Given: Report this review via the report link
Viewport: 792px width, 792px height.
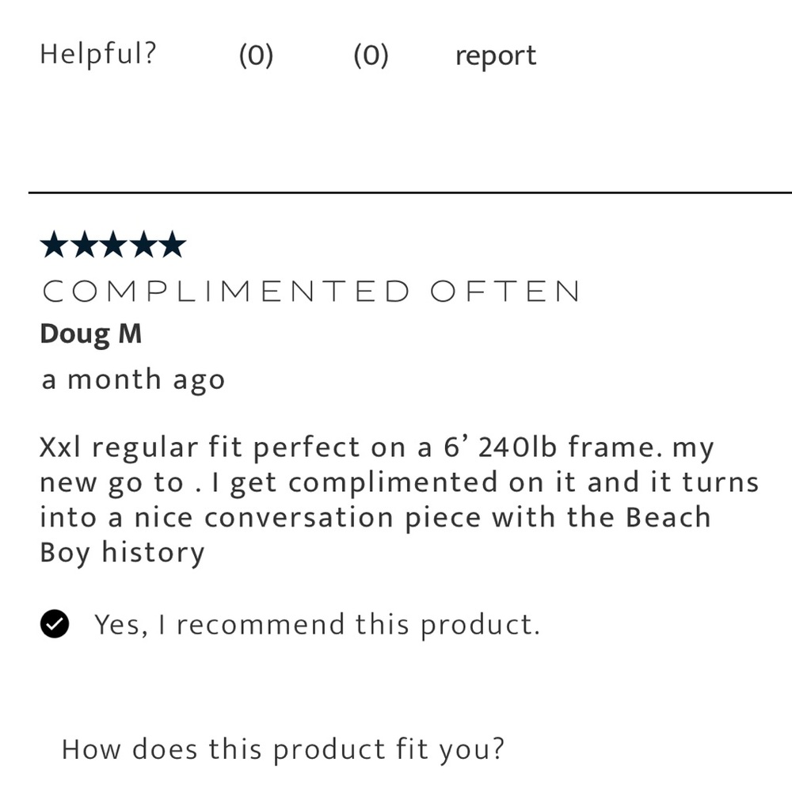Looking at the screenshot, I should pos(495,55).
